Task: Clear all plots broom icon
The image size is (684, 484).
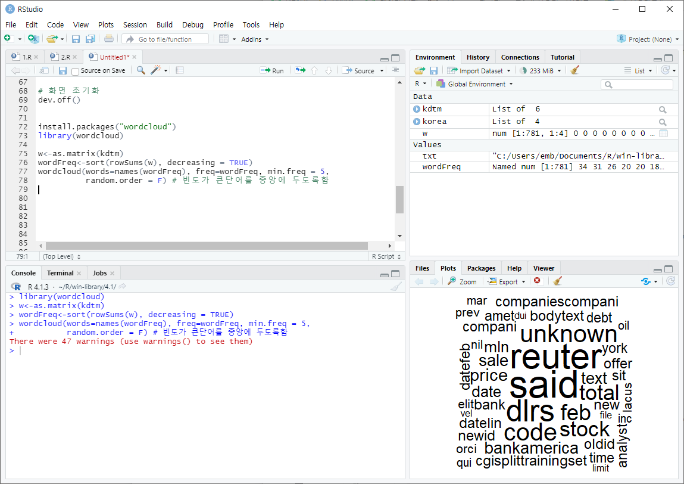Action: 557,281
